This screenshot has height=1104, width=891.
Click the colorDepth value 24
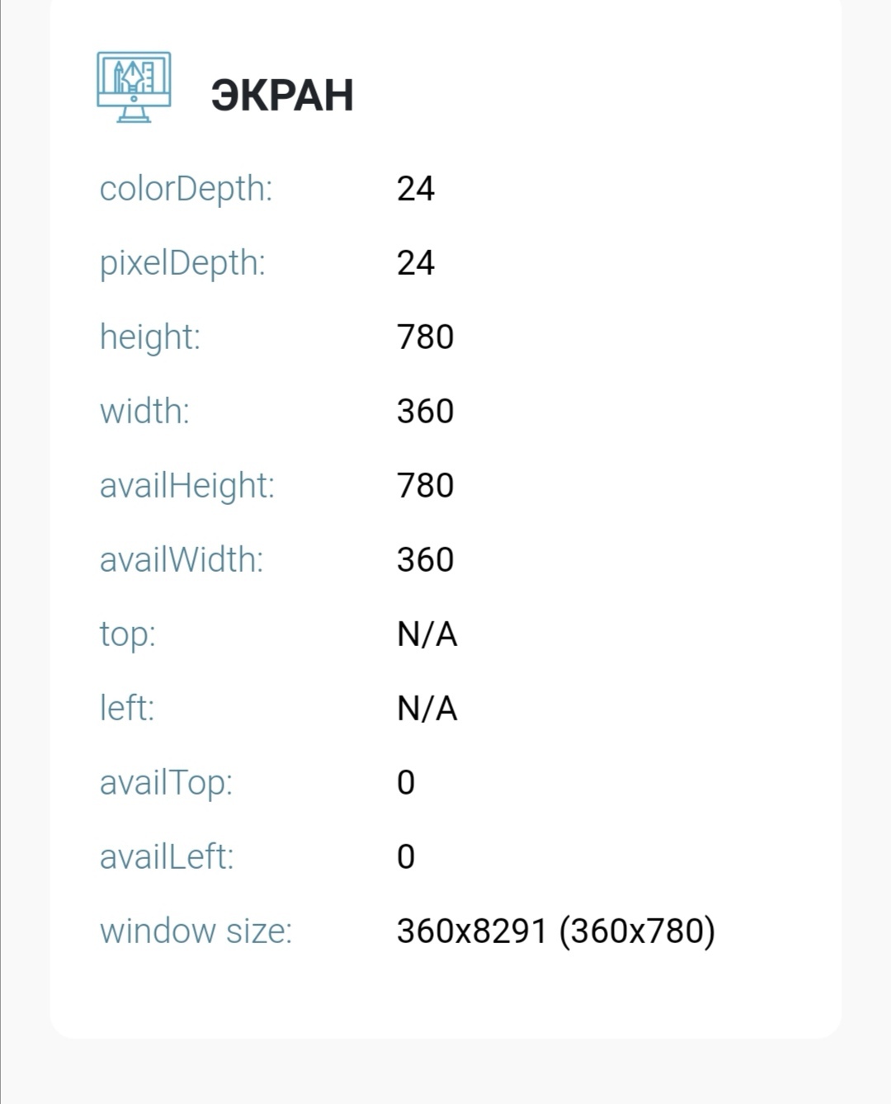415,189
